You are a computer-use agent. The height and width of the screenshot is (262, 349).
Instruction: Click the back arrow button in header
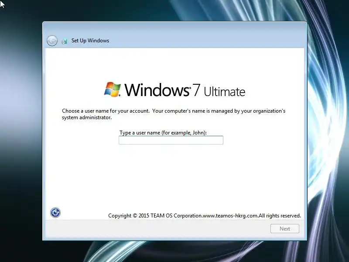(x=52, y=41)
